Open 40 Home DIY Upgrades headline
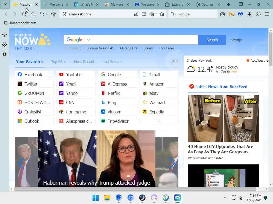 pos(220,149)
